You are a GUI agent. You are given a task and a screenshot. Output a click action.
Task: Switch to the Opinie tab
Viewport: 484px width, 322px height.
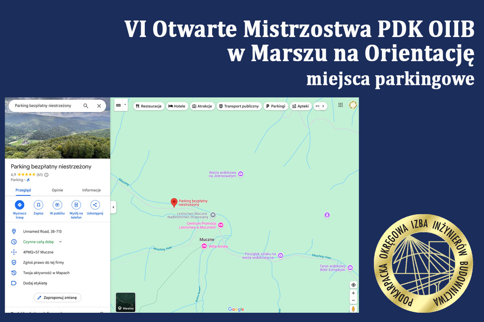pos(57,190)
